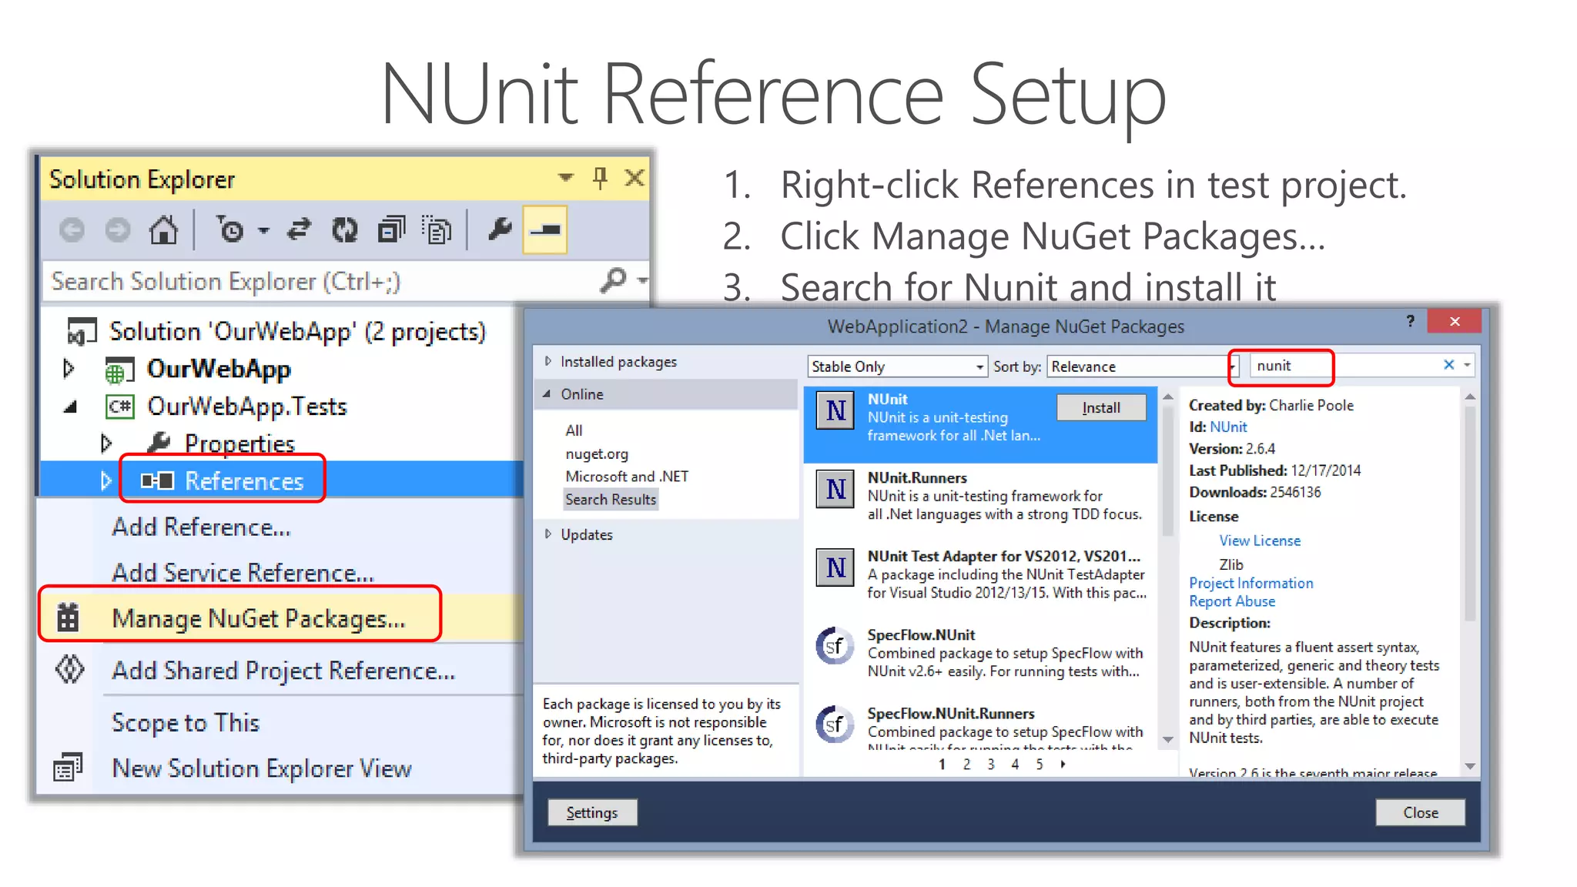This screenshot has height=887, width=1577.
Task: Open Properties via the wrench toolbar icon
Action: [x=500, y=229]
